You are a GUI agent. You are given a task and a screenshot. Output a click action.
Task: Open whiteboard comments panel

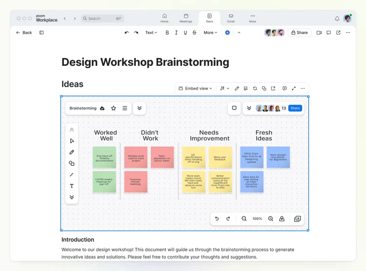(234, 108)
